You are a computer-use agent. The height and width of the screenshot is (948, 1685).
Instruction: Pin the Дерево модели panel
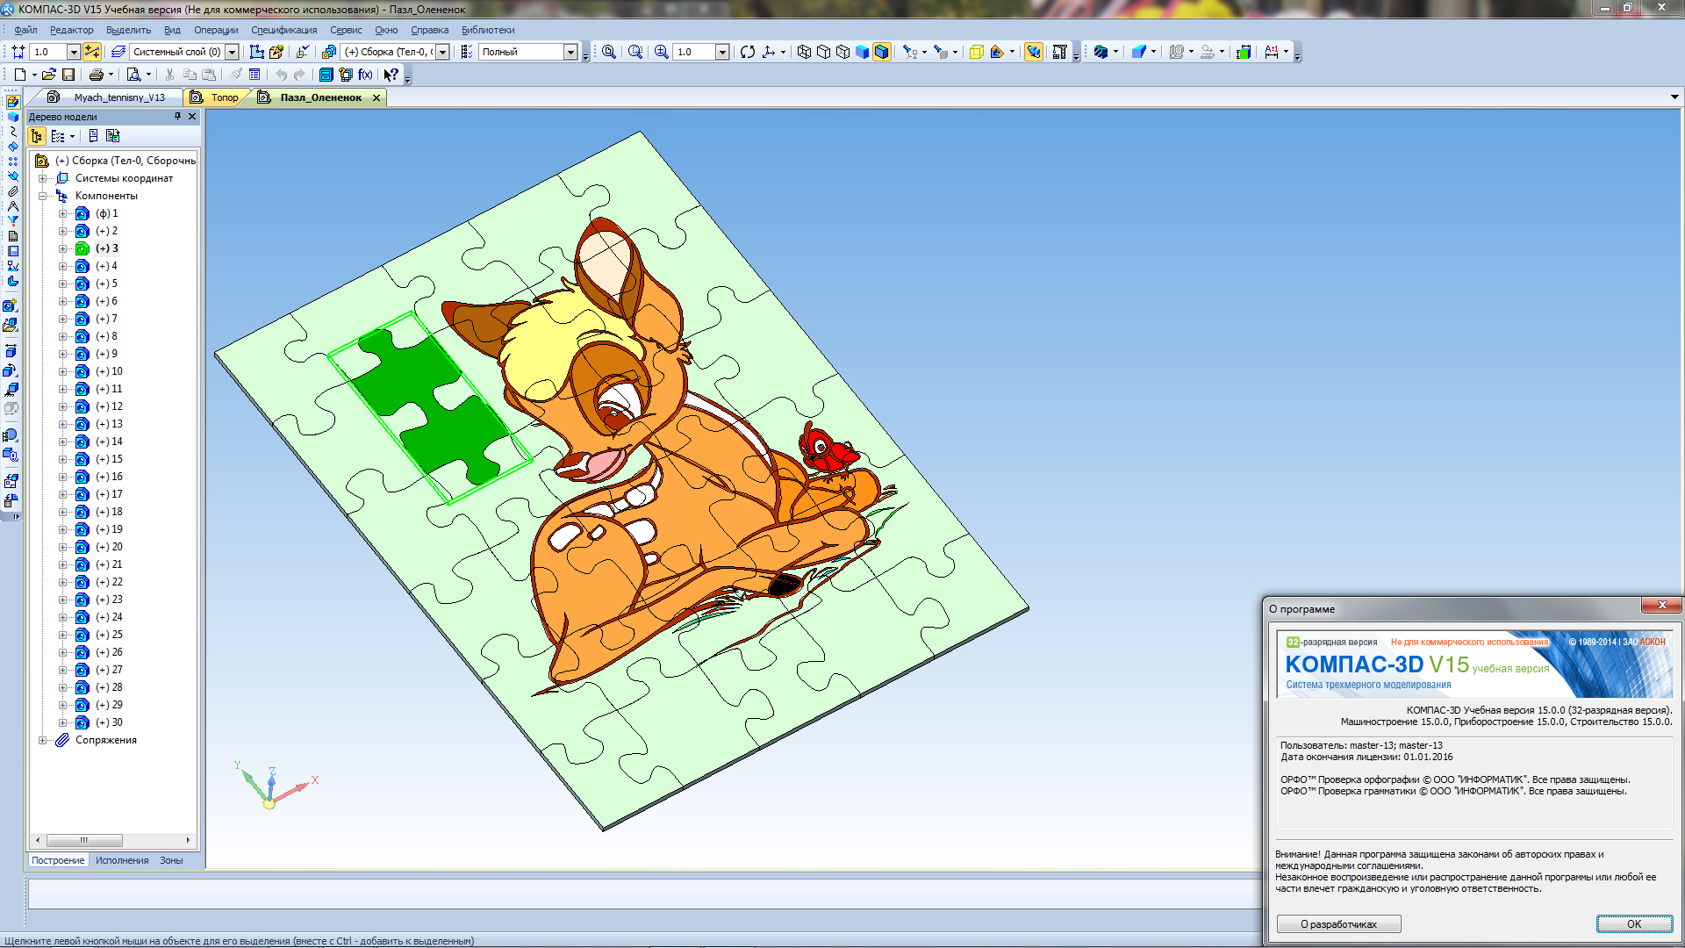coord(177,117)
